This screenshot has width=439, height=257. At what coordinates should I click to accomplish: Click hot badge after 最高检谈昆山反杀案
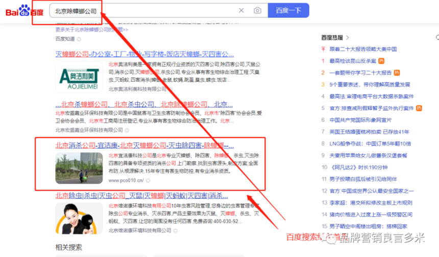pos(381,61)
